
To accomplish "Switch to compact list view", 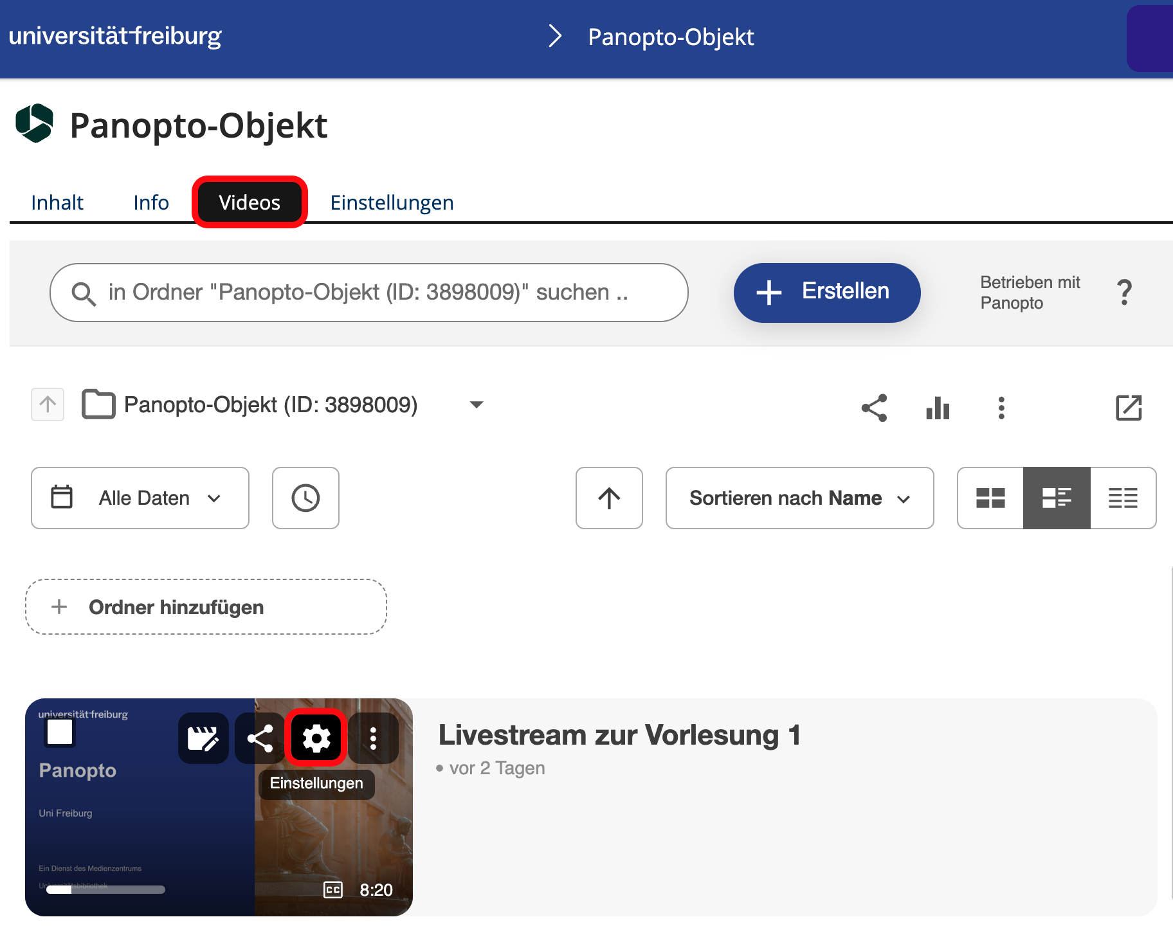I will tap(1123, 498).
